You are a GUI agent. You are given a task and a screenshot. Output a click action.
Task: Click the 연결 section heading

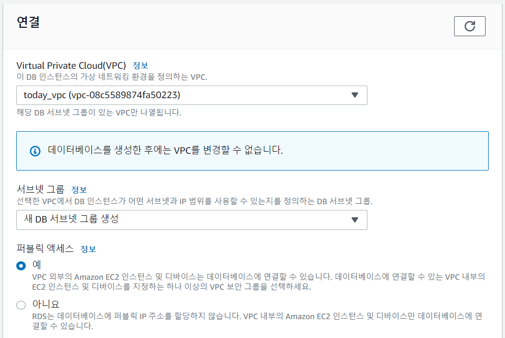pos(28,22)
